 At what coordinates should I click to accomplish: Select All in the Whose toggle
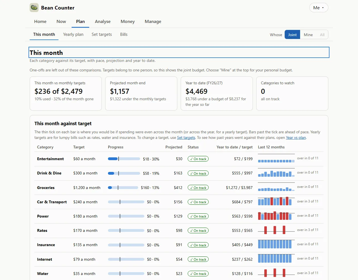tap(322, 35)
